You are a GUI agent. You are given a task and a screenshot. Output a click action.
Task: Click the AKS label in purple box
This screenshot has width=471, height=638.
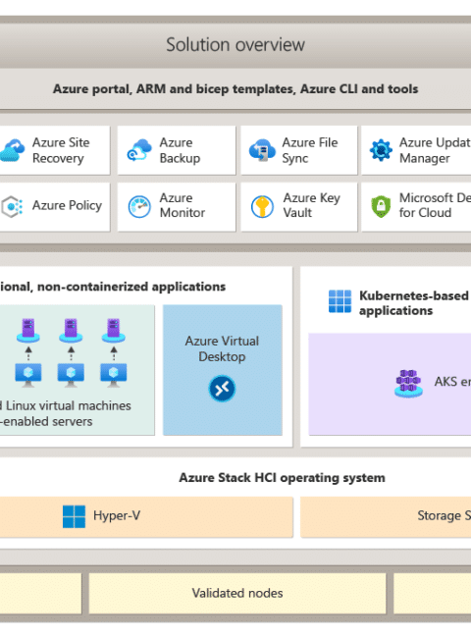(452, 382)
